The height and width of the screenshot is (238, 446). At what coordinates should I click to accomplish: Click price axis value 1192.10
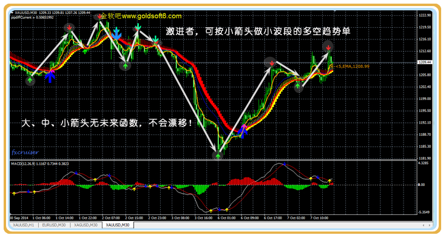coord(425,123)
